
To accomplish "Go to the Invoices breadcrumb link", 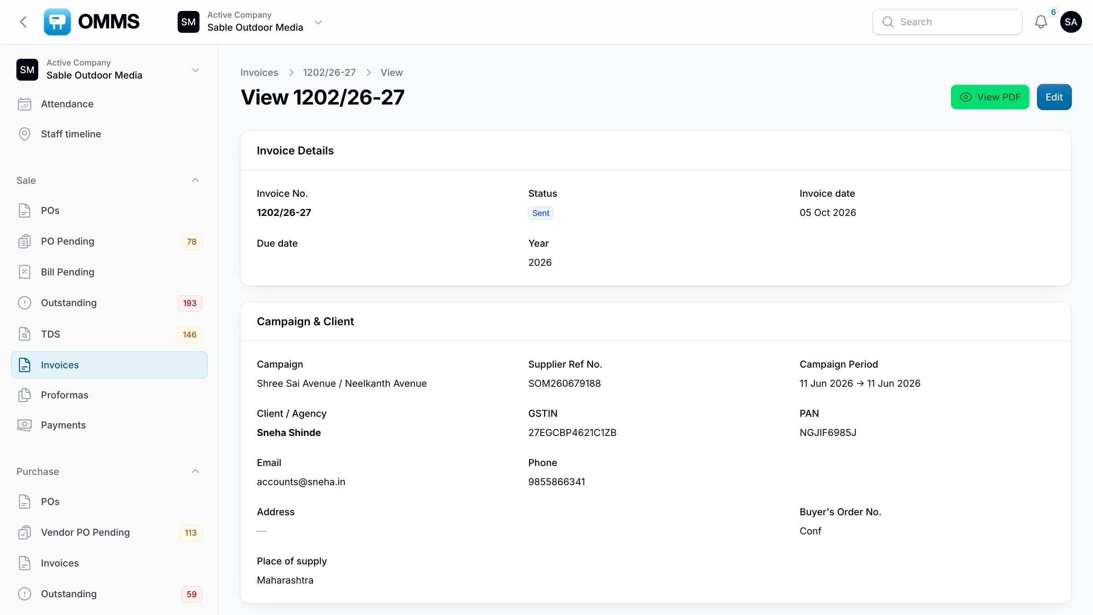I will [259, 72].
